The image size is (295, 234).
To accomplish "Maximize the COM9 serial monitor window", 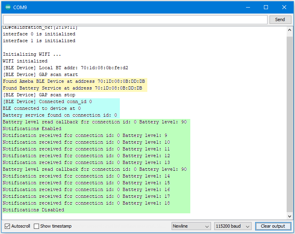I will coord(266,7).
